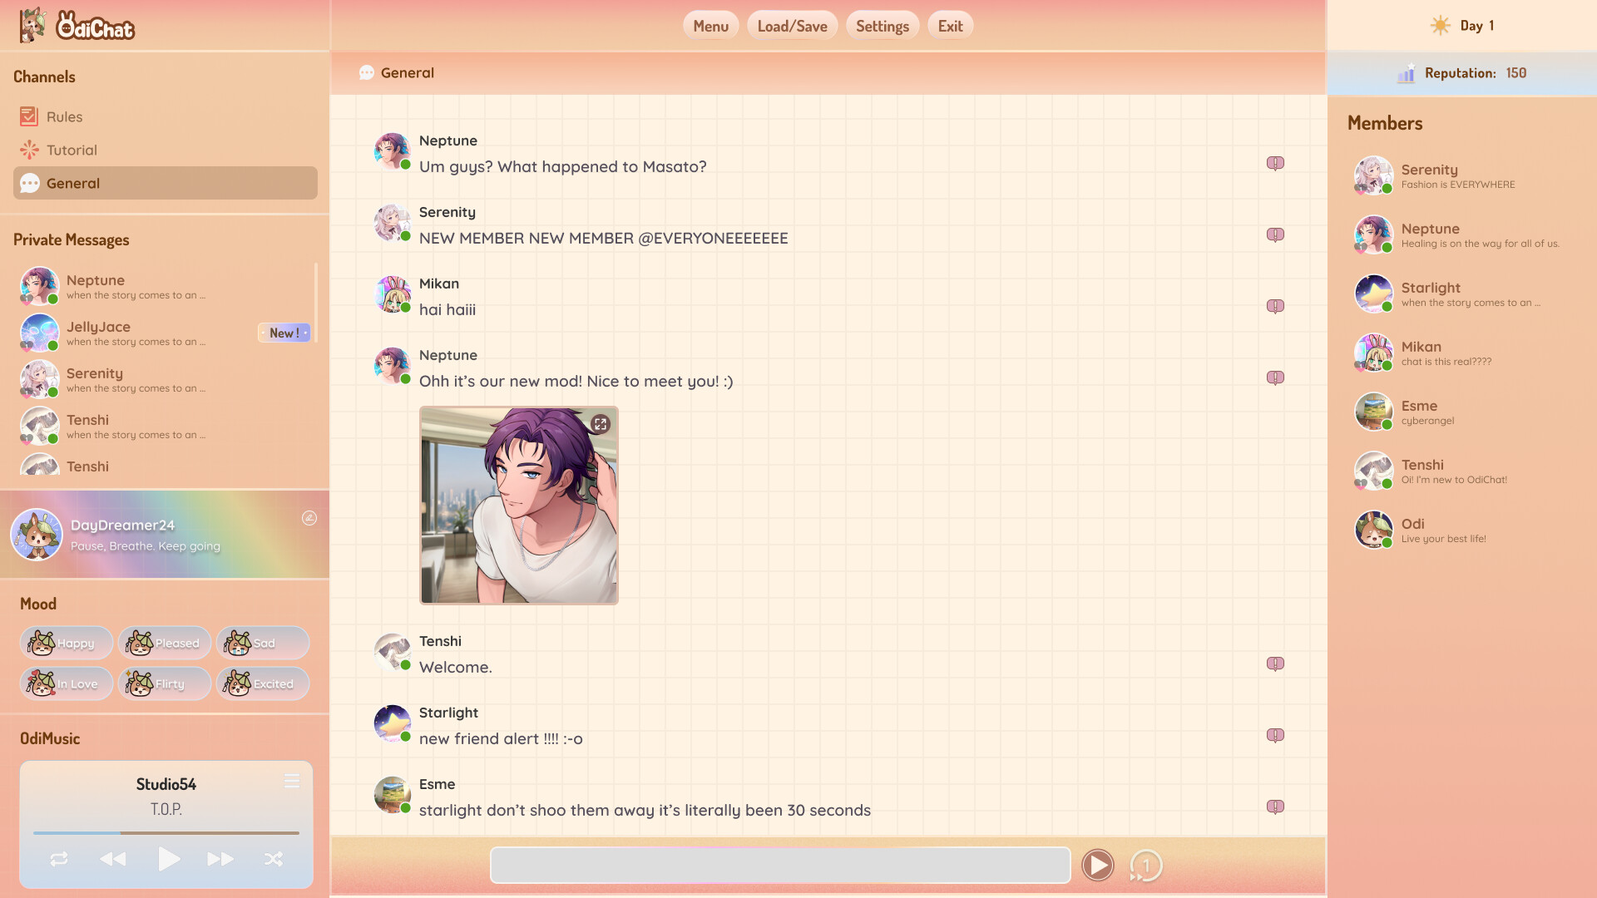
Task: Open private message with Neptune
Action: [x=165, y=286]
